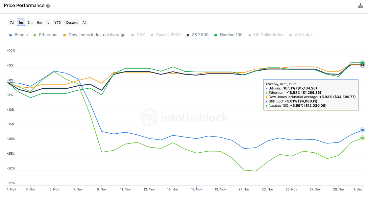368x197 pixels.
Task: Toggle Ethereum series in legend
Action: [45, 35]
